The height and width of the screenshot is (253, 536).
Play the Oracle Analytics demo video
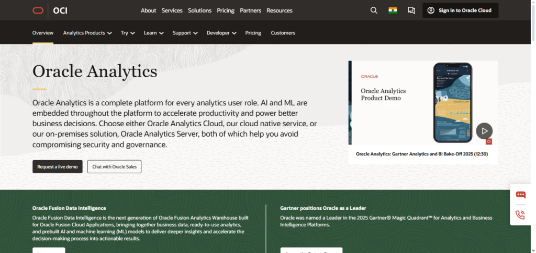click(484, 131)
